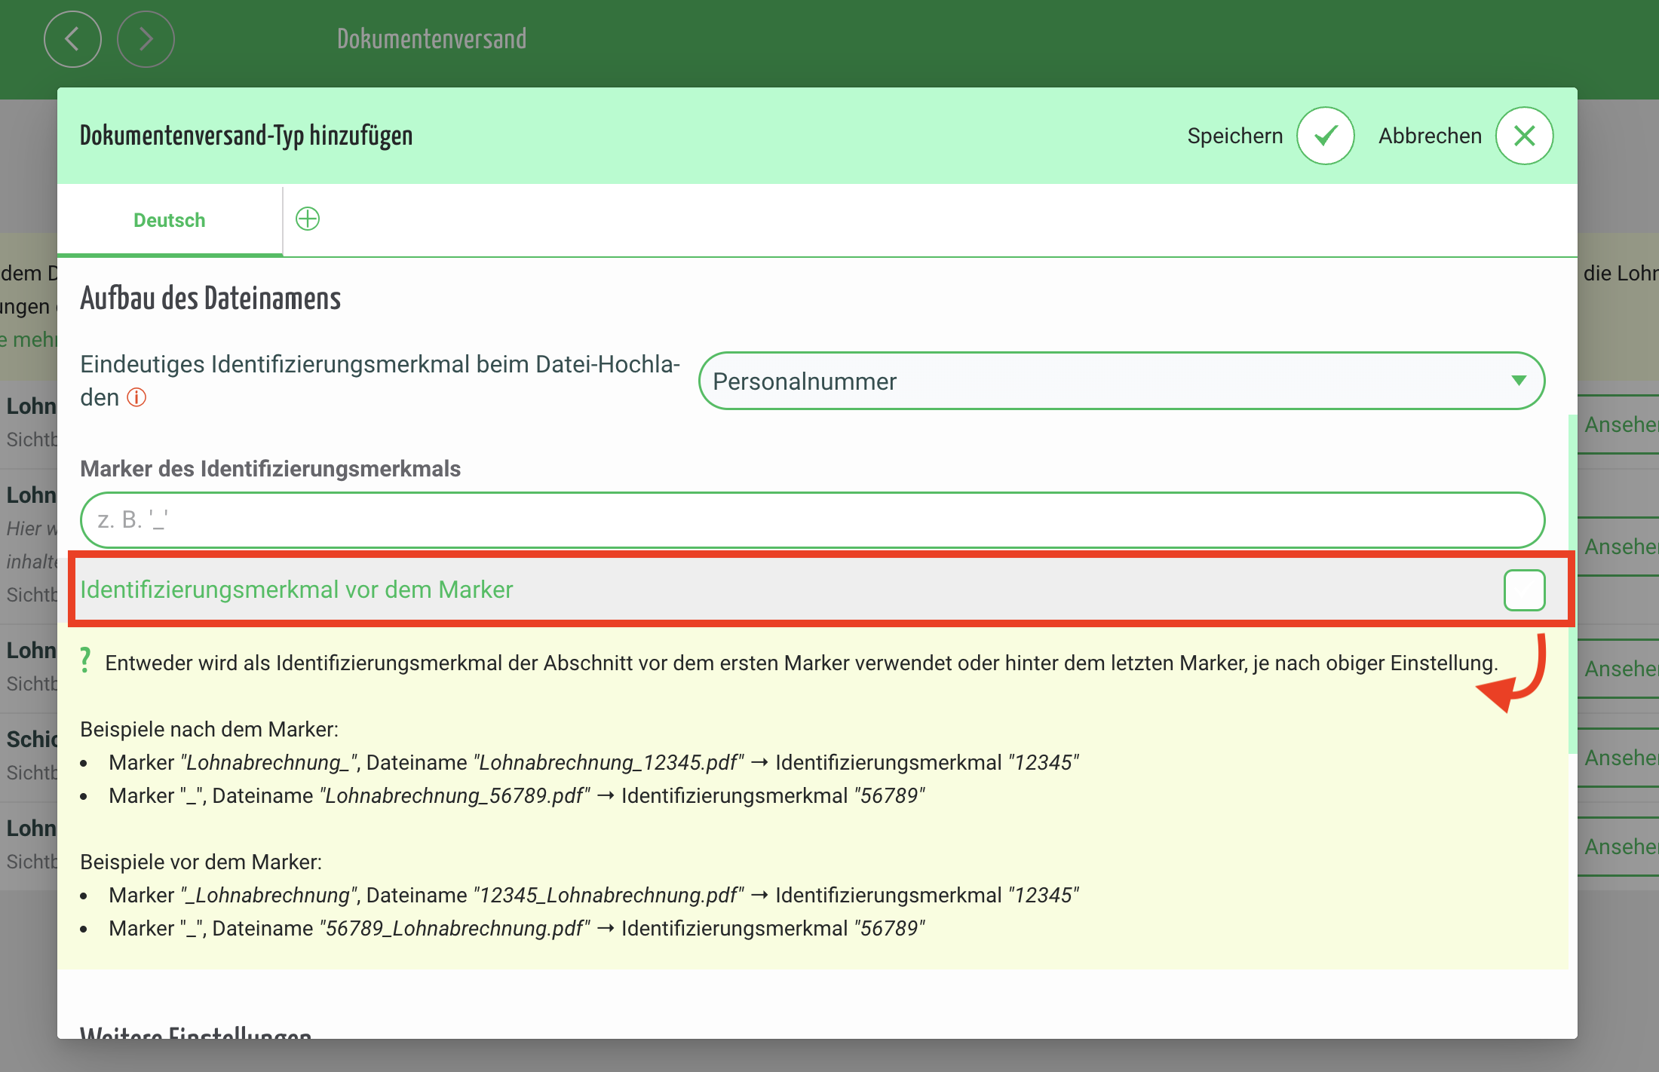1659x1072 pixels.
Task: Click the Abbrechen text button
Action: (x=1430, y=136)
